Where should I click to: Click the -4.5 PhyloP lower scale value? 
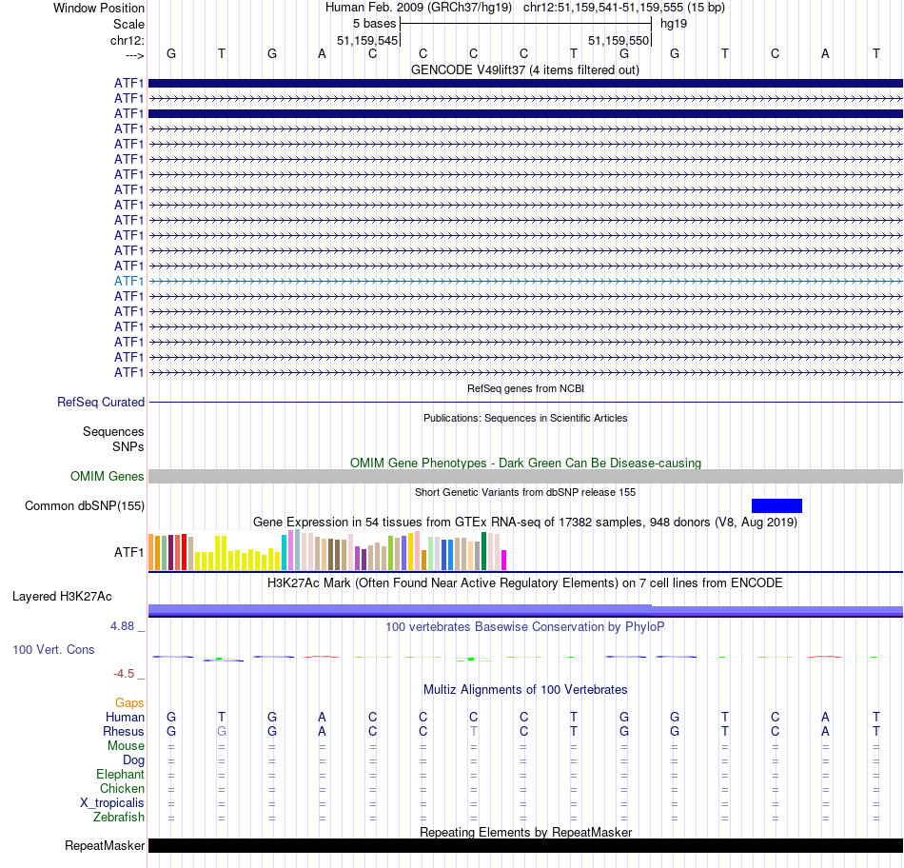(124, 673)
